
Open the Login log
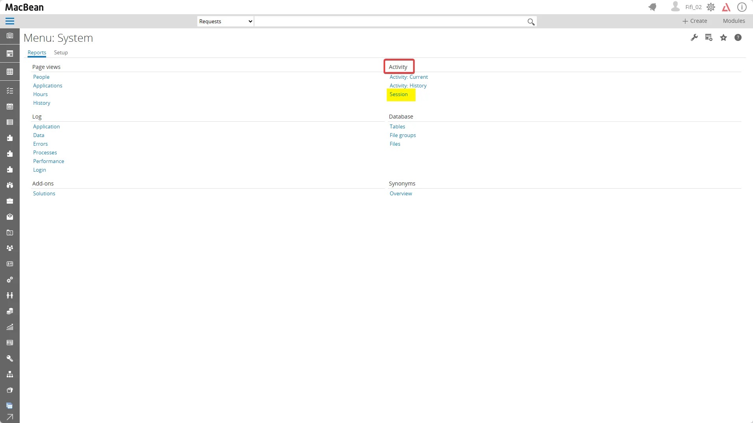[x=39, y=170]
